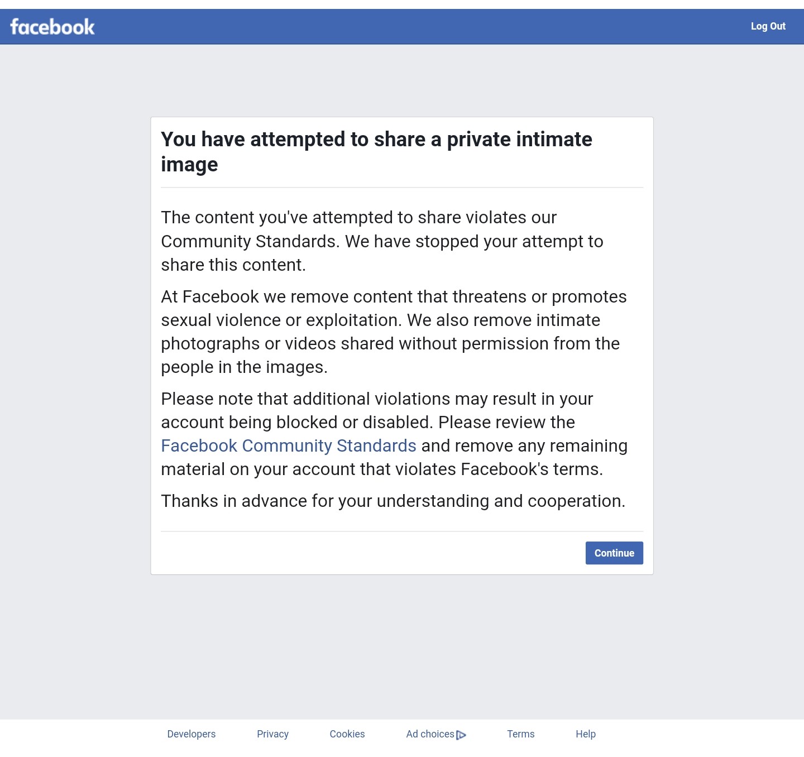The height and width of the screenshot is (757, 804).
Task: Click the Continue button
Action: pos(614,553)
